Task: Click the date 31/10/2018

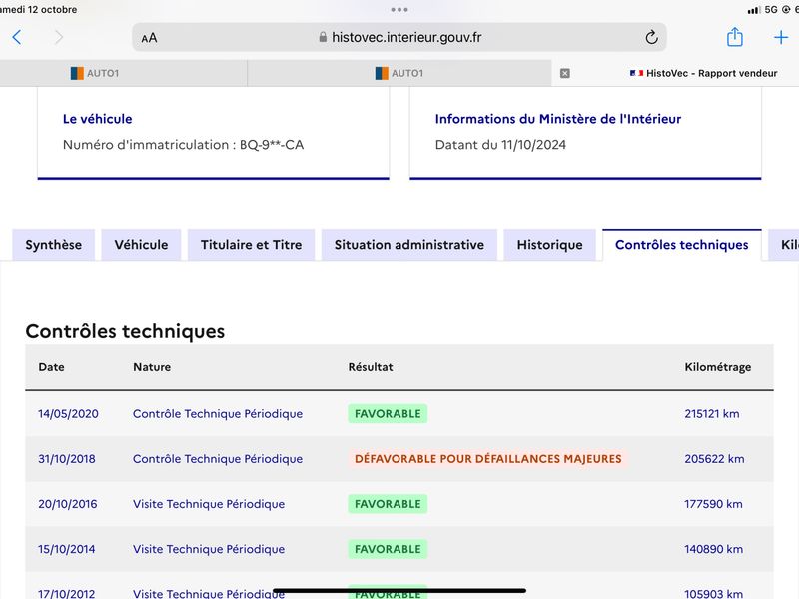Action: [67, 459]
